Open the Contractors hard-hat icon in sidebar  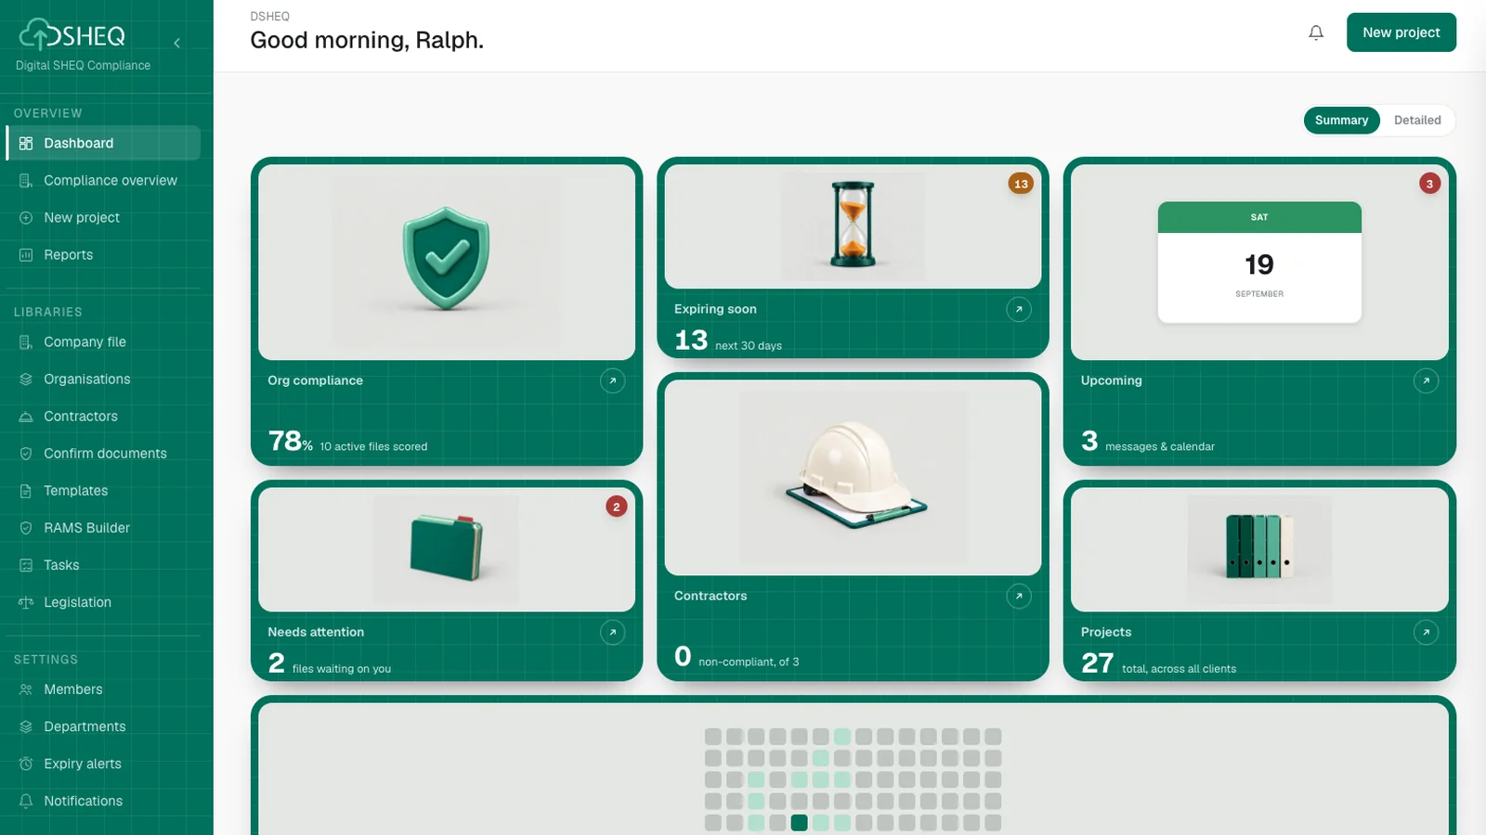point(26,416)
